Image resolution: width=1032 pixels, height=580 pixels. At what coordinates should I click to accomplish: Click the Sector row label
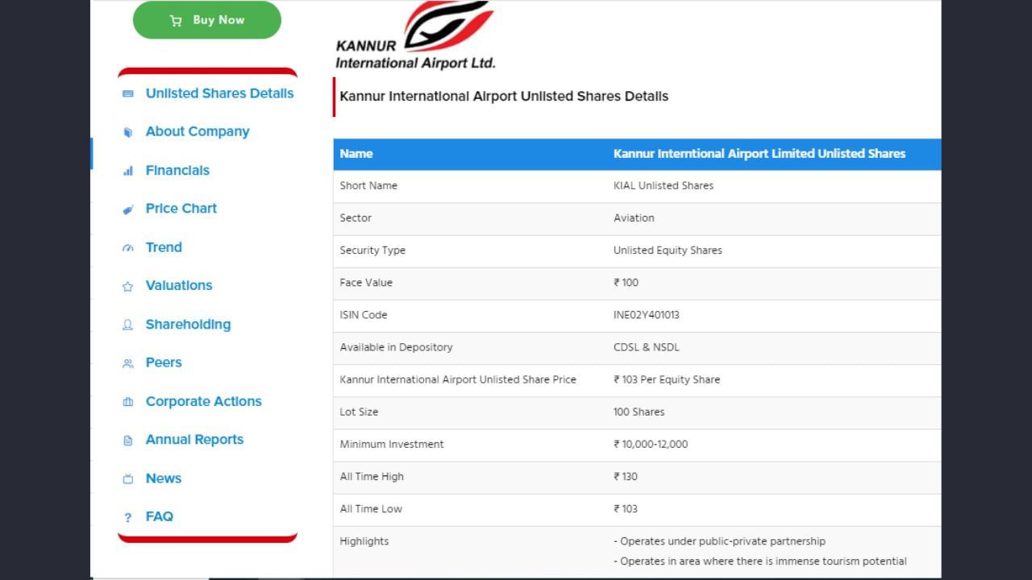356,218
